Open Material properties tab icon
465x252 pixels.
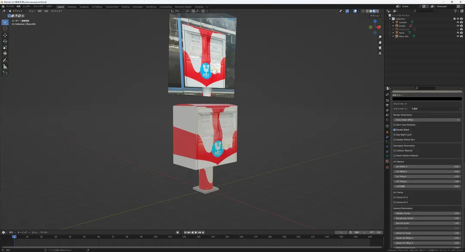(x=387, y=161)
